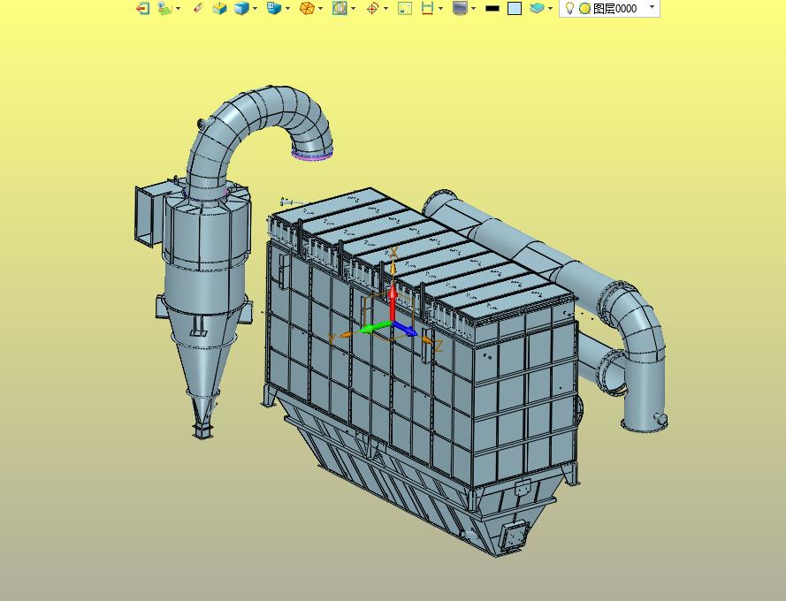The width and height of the screenshot is (786, 601).
Task: Click the yellow circle layer color
Action: click(x=584, y=9)
